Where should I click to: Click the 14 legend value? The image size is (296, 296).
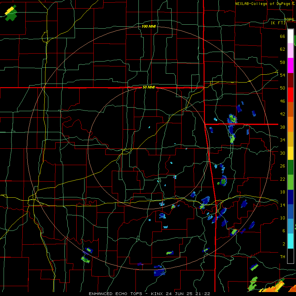point(283,205)
